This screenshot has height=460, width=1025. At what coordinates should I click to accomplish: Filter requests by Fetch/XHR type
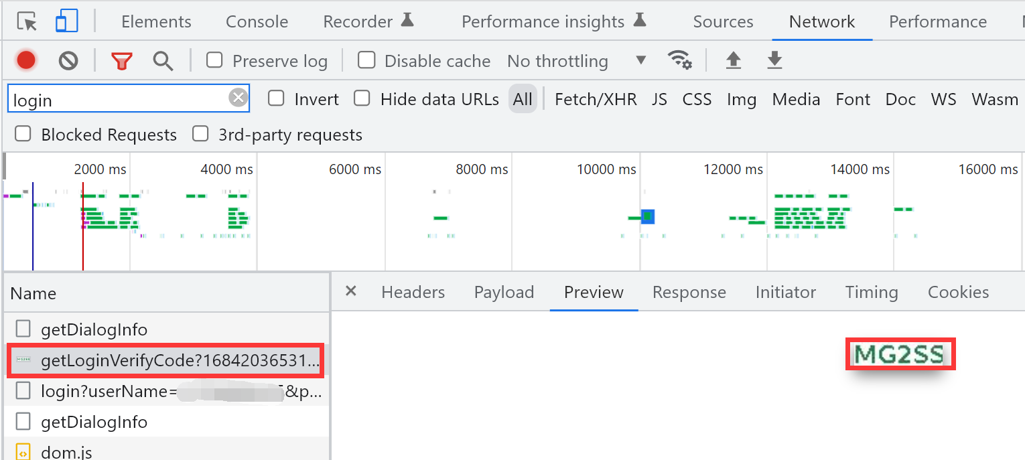596,100
